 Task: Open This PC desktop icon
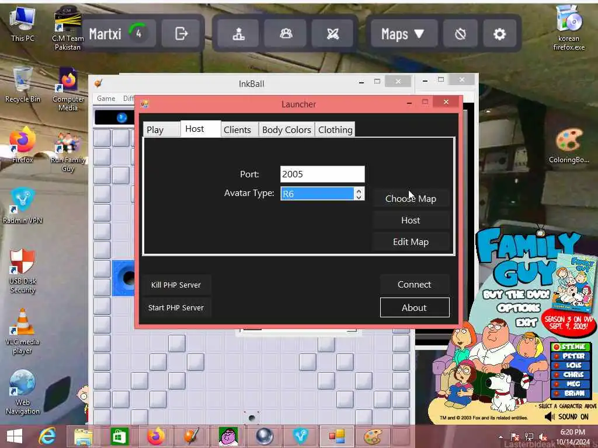[23, 24]
